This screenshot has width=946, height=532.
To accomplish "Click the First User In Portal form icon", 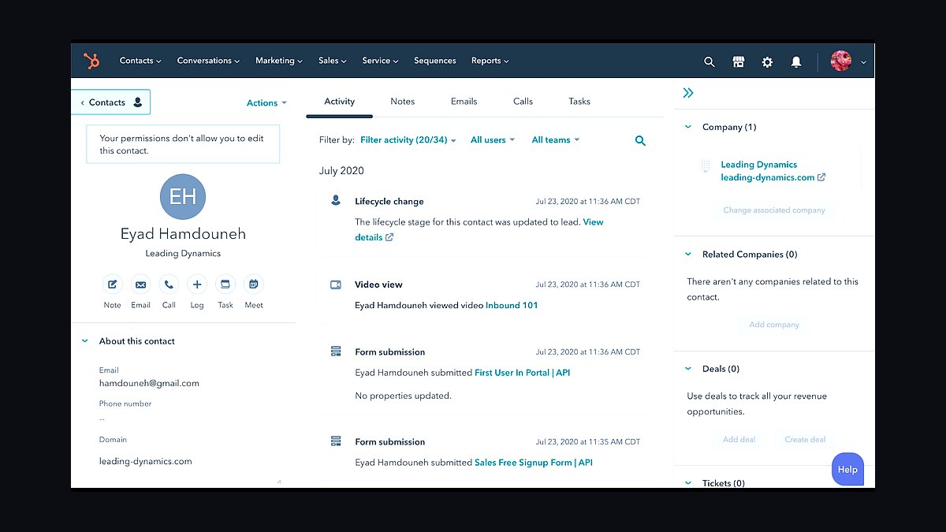I will tap(336, 352).
